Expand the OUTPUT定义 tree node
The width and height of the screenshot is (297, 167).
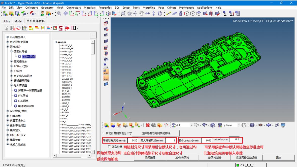(x=8, y=135)
